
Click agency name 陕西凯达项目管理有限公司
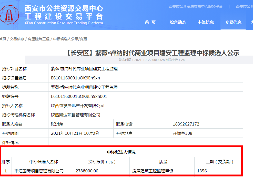pos(76,115)
